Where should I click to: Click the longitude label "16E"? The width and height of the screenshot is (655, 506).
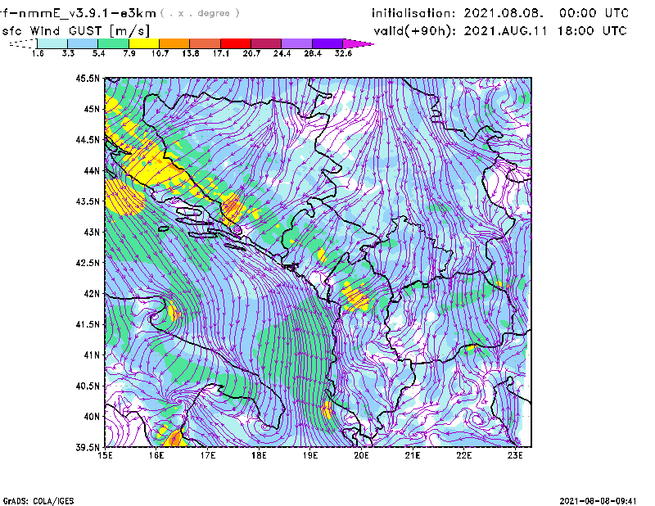pyautogui.click(x=156, y=455)
